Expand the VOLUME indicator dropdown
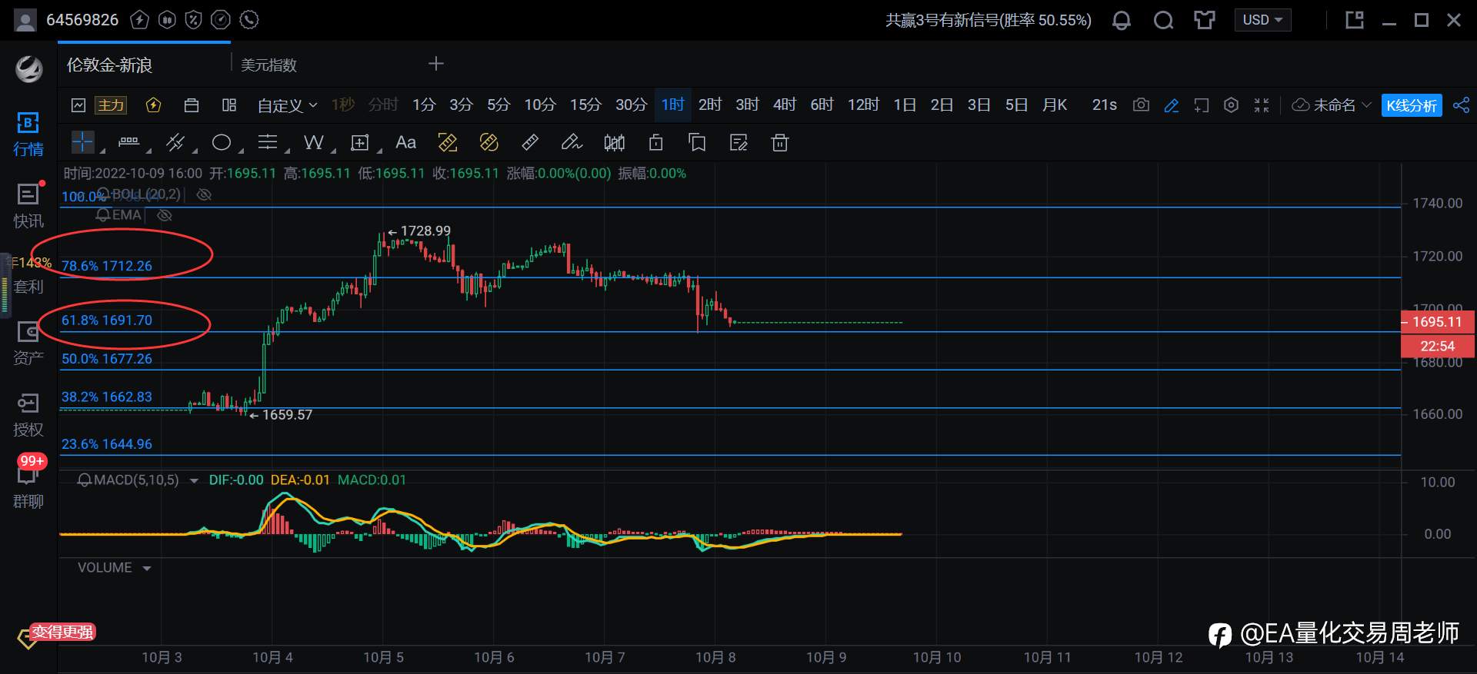Image resolution: width=1477 pixels, height=674 pixels. [x=146, y=569]
